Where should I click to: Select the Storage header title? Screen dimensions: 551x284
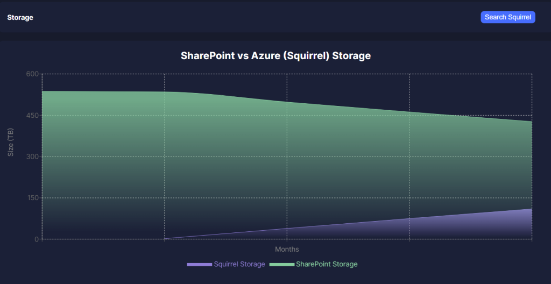click(20, 18)
